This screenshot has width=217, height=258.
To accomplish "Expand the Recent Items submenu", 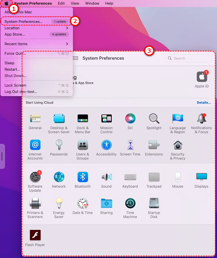I will (x=37, y=44).
